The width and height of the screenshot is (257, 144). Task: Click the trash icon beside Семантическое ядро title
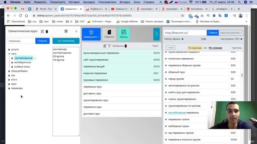click(47, 32)
